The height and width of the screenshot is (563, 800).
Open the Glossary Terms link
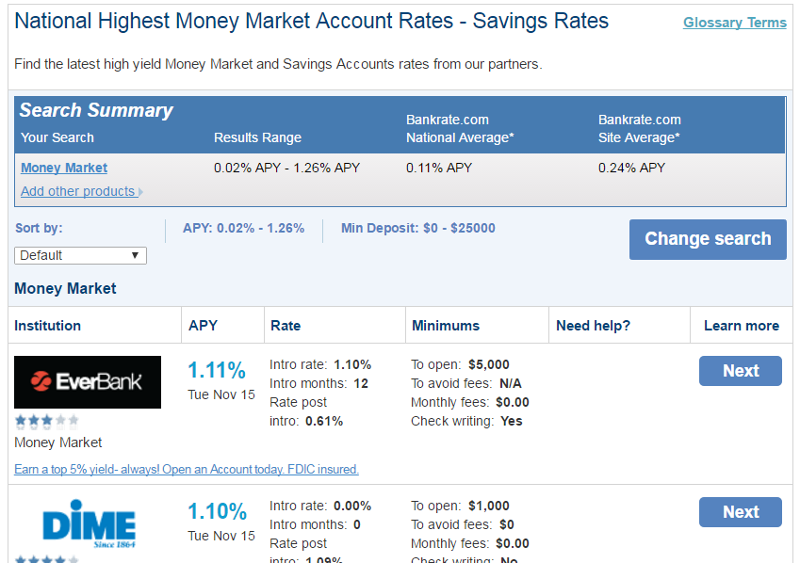click(735, 23)
